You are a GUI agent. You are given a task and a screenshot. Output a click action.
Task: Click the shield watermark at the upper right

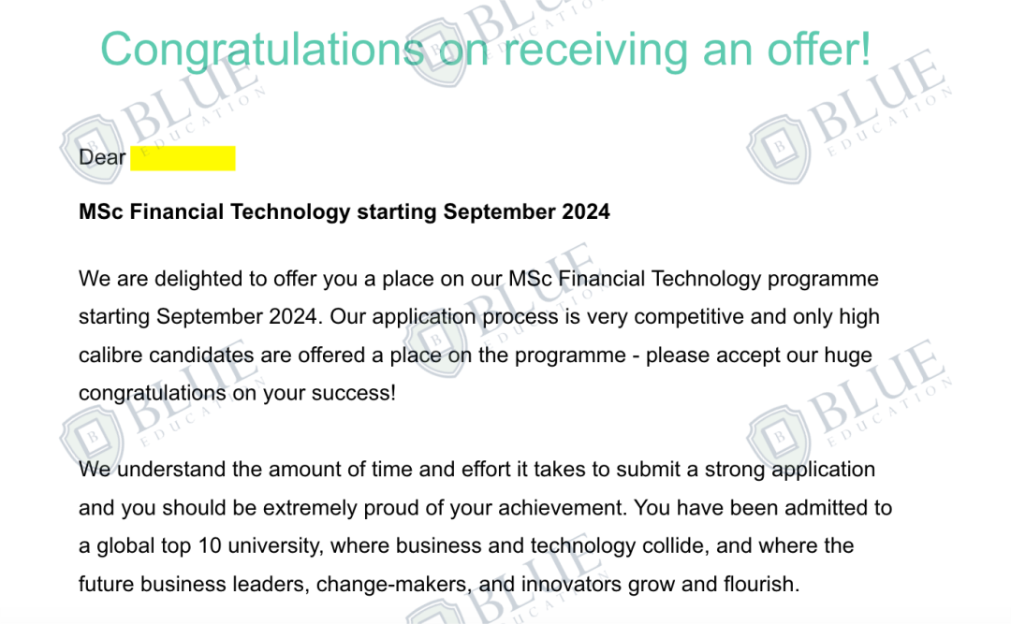click(x=780, y=150)
